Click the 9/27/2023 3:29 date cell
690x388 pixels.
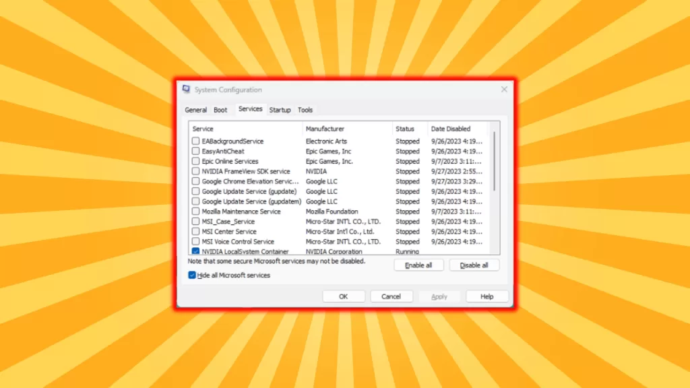[x=457, y=181]
